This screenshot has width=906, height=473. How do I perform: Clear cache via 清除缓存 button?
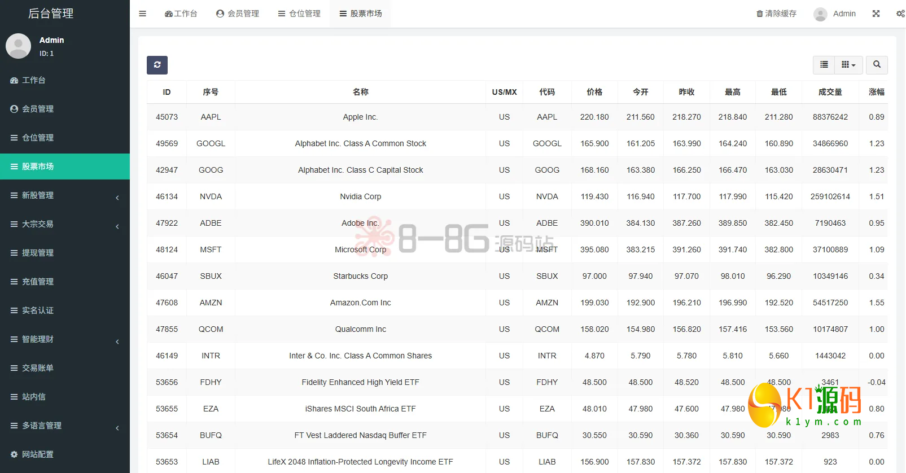776,14
